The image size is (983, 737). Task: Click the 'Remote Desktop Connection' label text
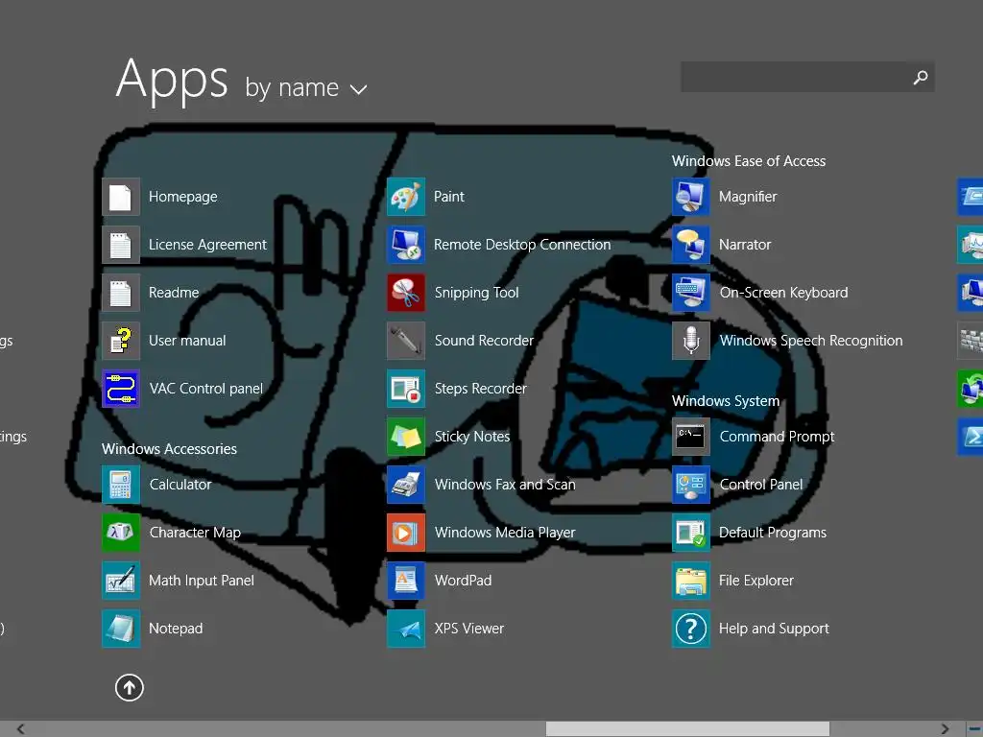(522, 245)
